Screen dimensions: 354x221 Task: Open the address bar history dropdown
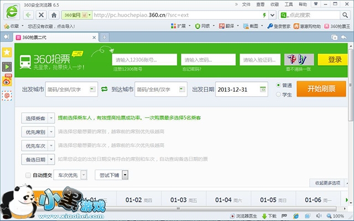tap(273, 15)
